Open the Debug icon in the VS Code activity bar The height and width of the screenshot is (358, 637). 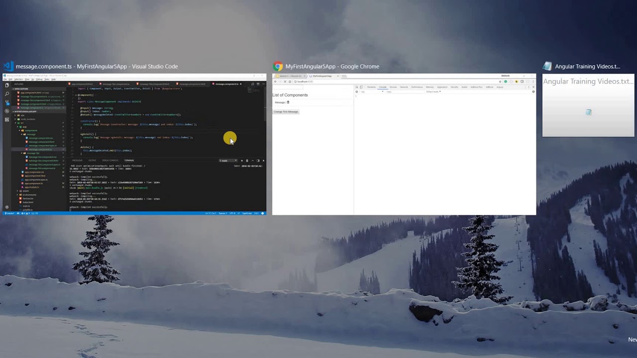click(x=7, y=111)
